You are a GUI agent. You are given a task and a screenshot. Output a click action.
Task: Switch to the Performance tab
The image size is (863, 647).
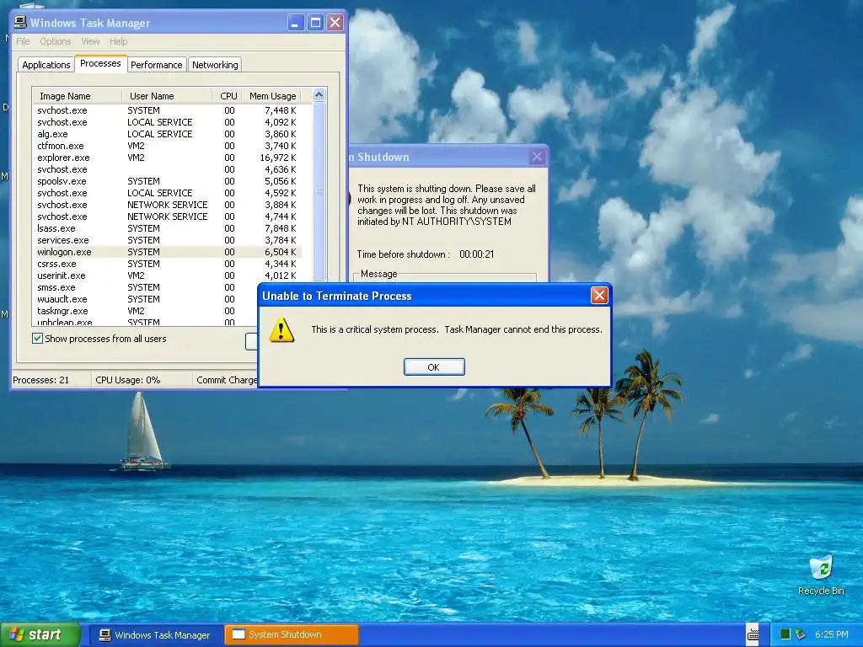[x=156, y=65]
